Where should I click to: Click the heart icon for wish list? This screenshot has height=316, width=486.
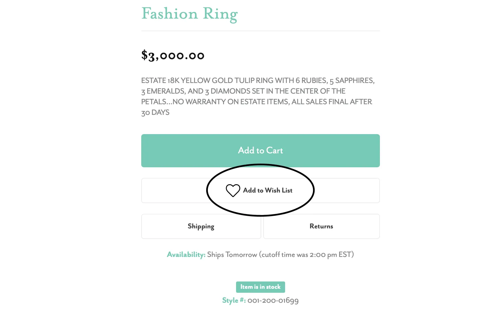233,191
